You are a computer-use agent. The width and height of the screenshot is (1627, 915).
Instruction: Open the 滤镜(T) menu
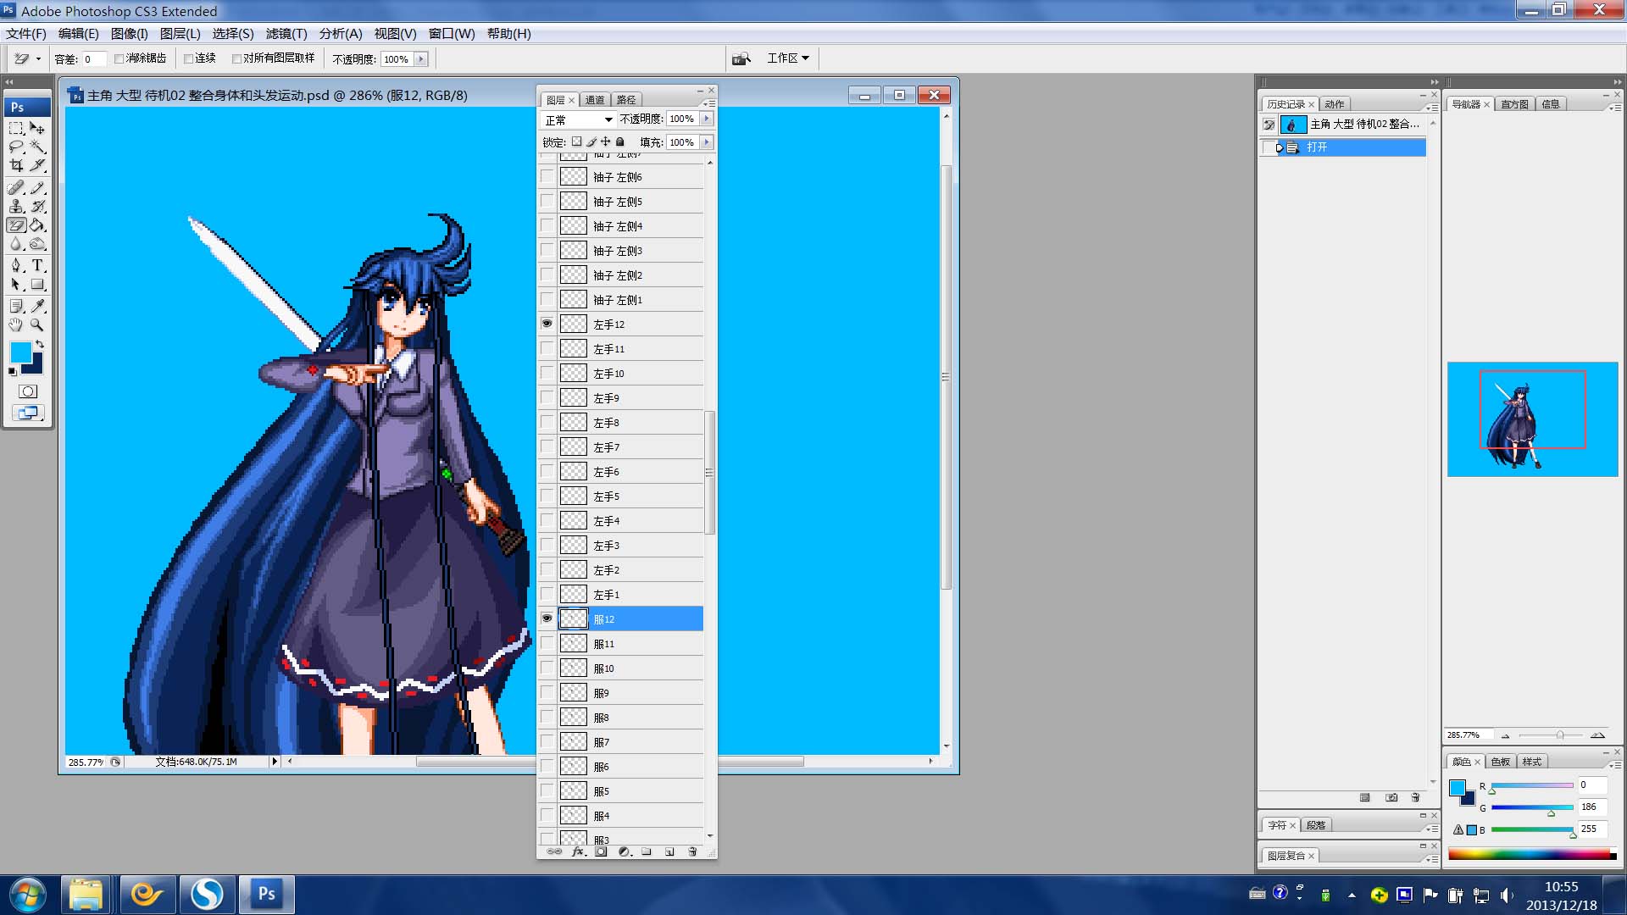click(x=286, y=34)
